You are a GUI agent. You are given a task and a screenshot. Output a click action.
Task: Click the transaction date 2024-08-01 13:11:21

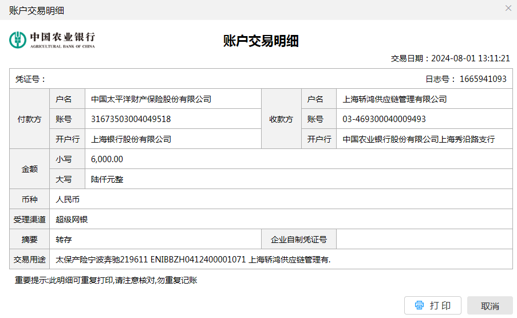(x=470, y=58)
